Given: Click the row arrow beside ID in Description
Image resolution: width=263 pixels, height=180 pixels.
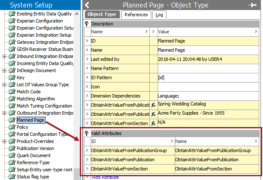Looking at the screenshot, I should click(x=87, y=40).
